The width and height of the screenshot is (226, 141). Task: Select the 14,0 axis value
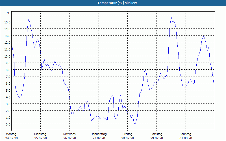(7, 29)
